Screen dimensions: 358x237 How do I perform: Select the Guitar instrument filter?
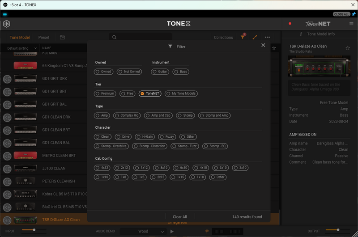click(x=160, y=72)
